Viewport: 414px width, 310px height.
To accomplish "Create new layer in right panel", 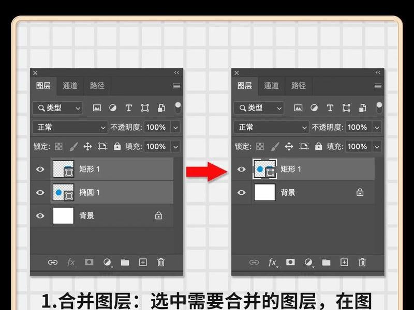I will [x=344, y=262].
